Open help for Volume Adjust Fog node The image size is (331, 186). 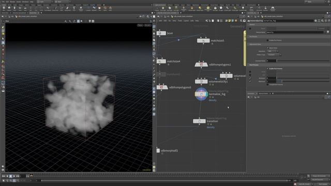tap(329, 21)
